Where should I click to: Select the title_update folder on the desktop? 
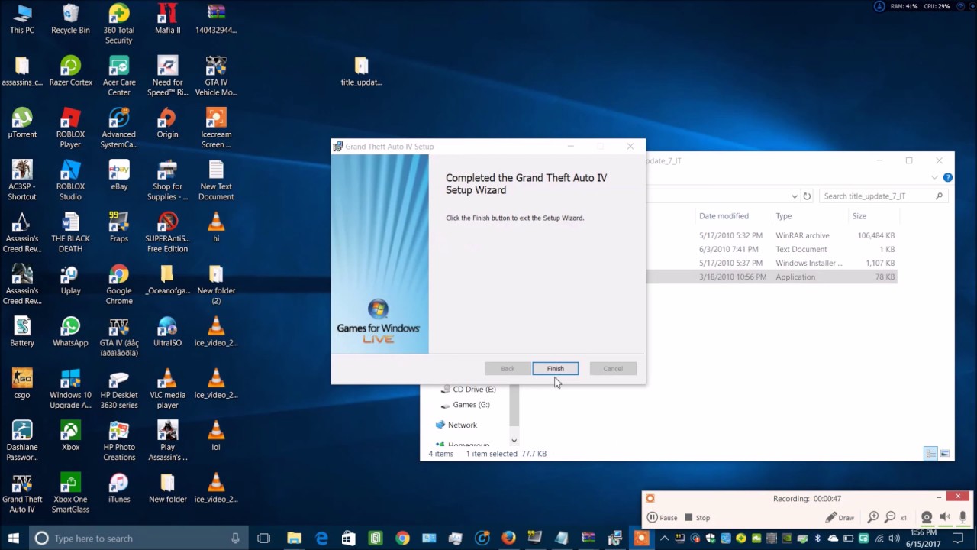pyautogui.click(x=361, y=71)
